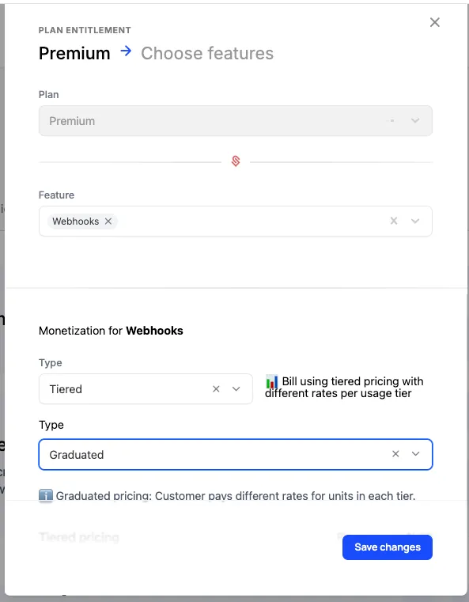Remove the Webhooks feature chip
The width and height of the screenshot is (469, 602).
(108, 221)
